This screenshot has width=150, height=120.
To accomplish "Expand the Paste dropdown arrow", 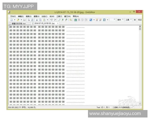I will (47, 20).
